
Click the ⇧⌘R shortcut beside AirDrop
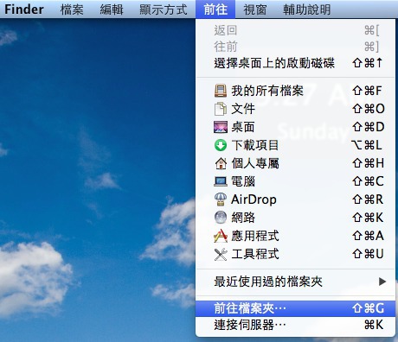(x=368, y=199)
